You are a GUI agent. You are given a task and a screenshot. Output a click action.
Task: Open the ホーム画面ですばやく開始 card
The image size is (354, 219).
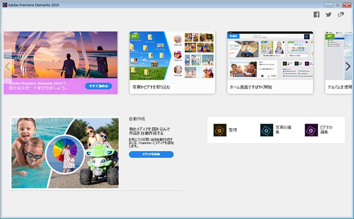click(270, 63)
